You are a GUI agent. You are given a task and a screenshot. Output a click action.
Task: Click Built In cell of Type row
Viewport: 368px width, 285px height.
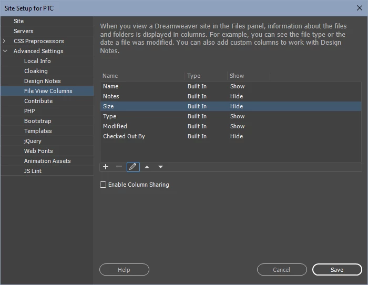tap(197, 116)
